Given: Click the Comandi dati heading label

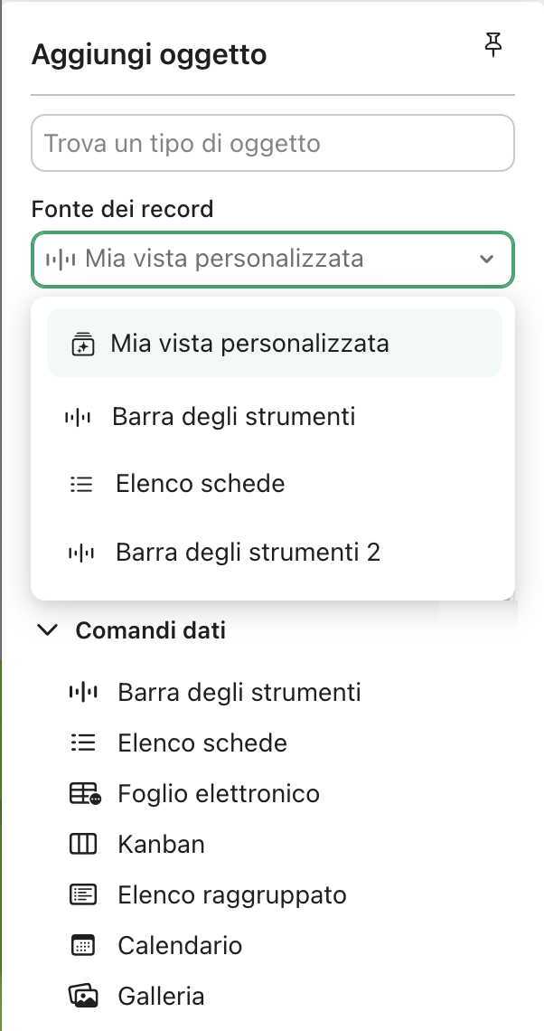Looking at the screenshot, I should [x=150, y=630].
